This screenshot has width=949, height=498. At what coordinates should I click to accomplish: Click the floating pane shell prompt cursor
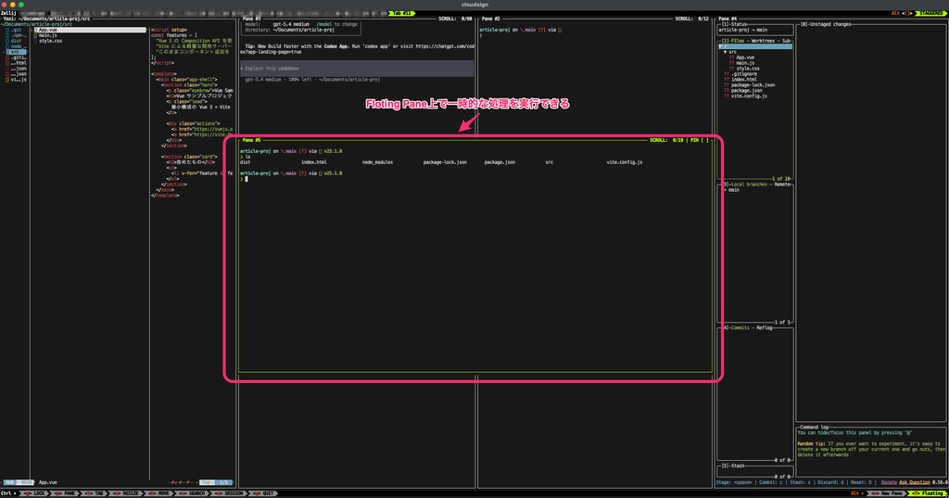[246, 179]
